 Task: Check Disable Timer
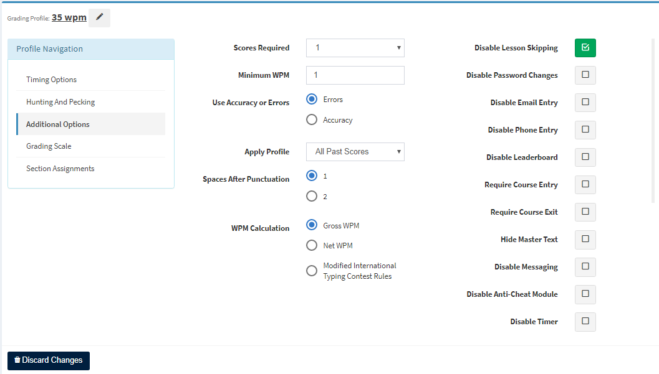(585, 322)
